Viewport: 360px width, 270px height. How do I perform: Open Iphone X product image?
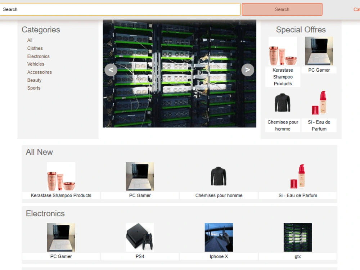pyautogui.click(x=219, y=237)
